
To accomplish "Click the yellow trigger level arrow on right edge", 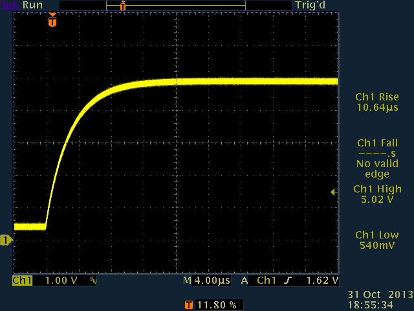I will point(333,192).
